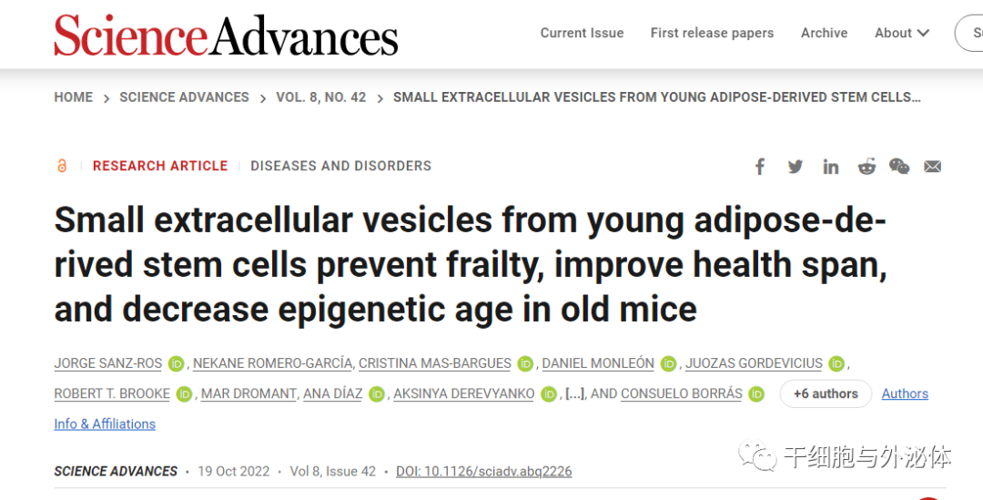Open Current Issue nav item

582,34
